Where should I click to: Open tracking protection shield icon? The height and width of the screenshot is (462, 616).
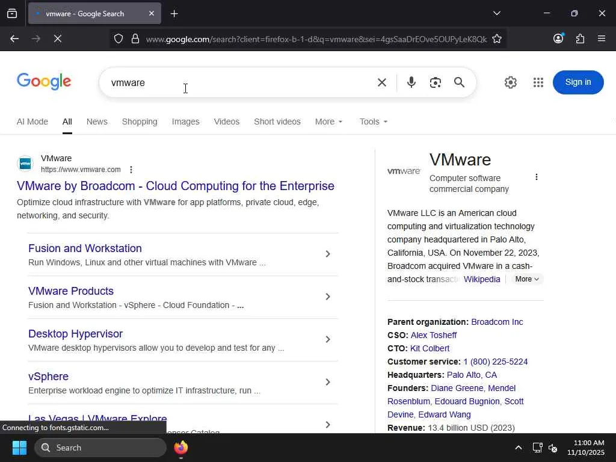pos(119,38)
